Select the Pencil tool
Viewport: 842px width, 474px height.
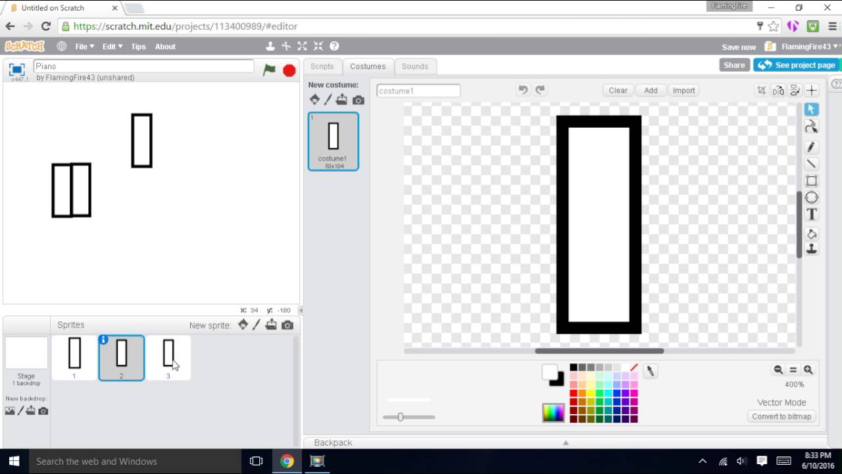(811, 147)
